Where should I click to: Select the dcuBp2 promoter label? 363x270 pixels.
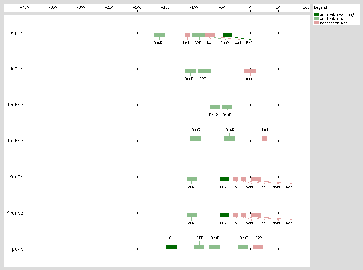(x=15, y=105)
